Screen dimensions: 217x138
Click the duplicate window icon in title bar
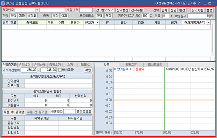pyautogui.click(x=190, y=3)
